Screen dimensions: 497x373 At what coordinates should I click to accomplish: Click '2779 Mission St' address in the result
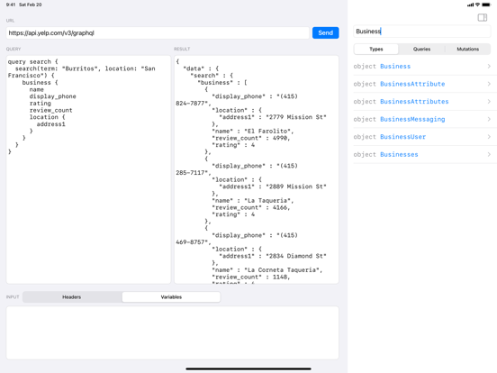point(296,117)
